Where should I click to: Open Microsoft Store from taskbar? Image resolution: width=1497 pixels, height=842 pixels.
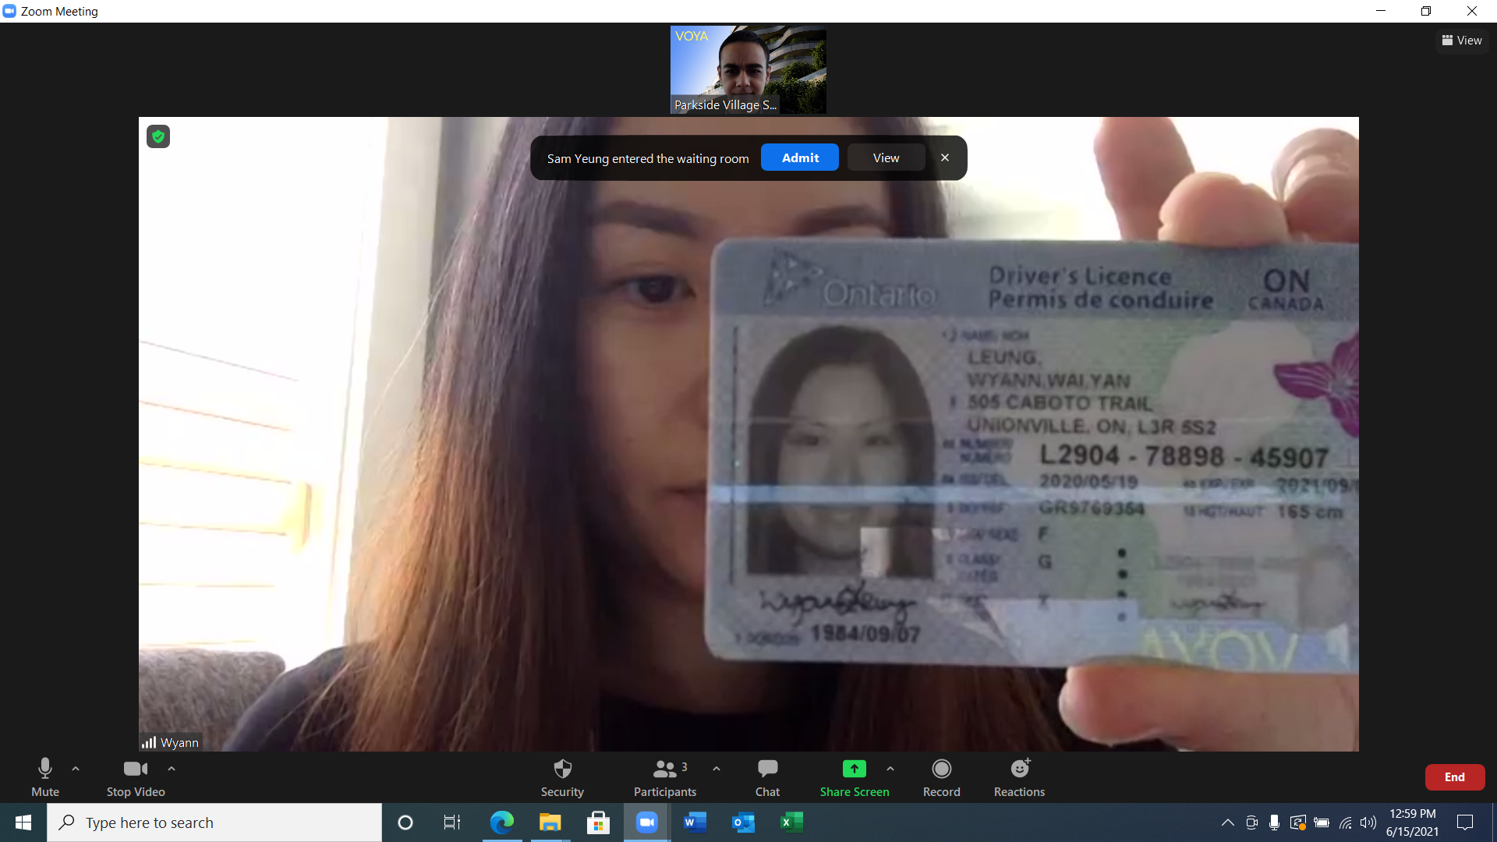[598, 823]
